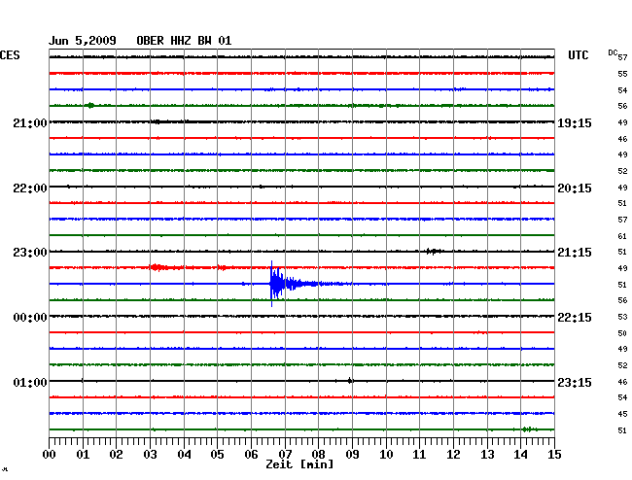Click the DC value 55
632x480 pixels.
(x=622, y=74)
